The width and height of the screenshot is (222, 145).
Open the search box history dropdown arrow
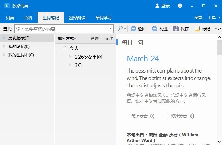coord(110,29)
